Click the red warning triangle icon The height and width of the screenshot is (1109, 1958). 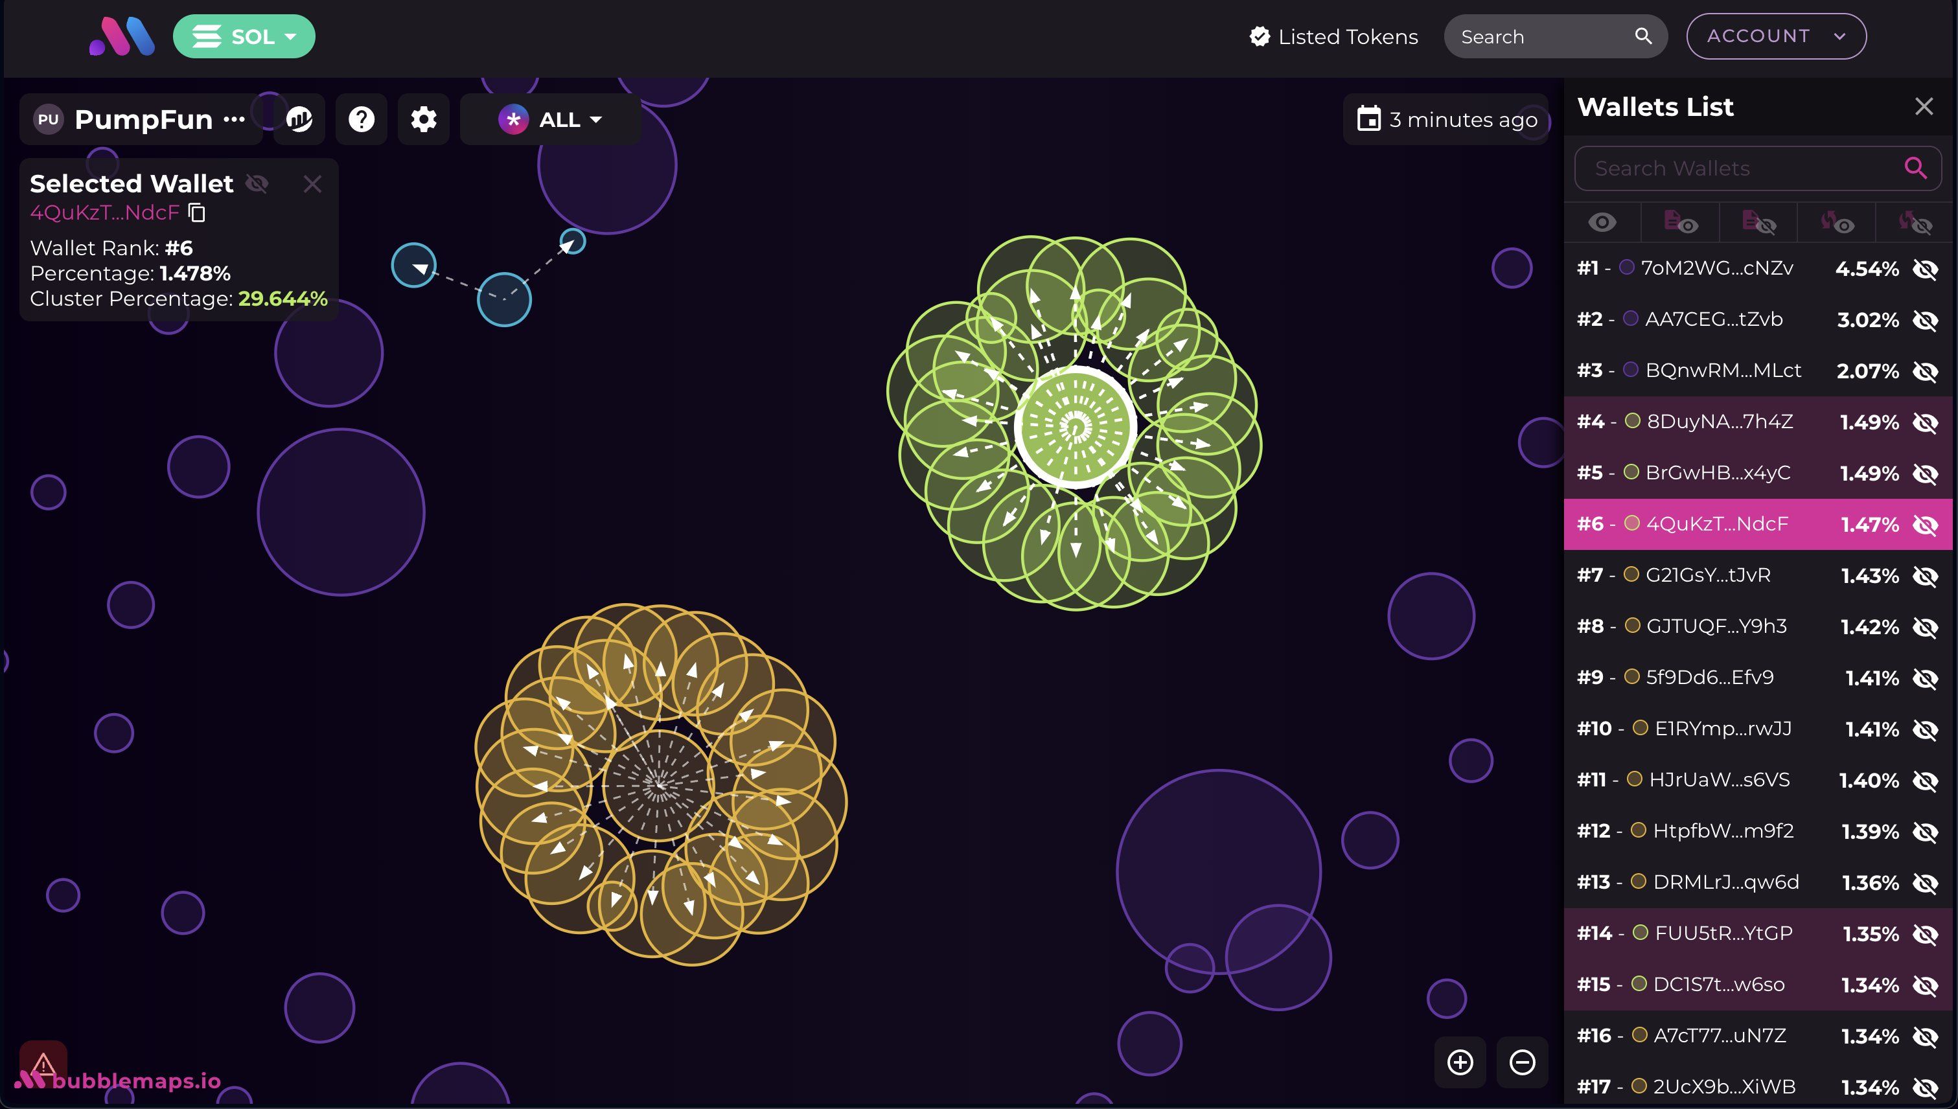click(x=43, y=1063)
